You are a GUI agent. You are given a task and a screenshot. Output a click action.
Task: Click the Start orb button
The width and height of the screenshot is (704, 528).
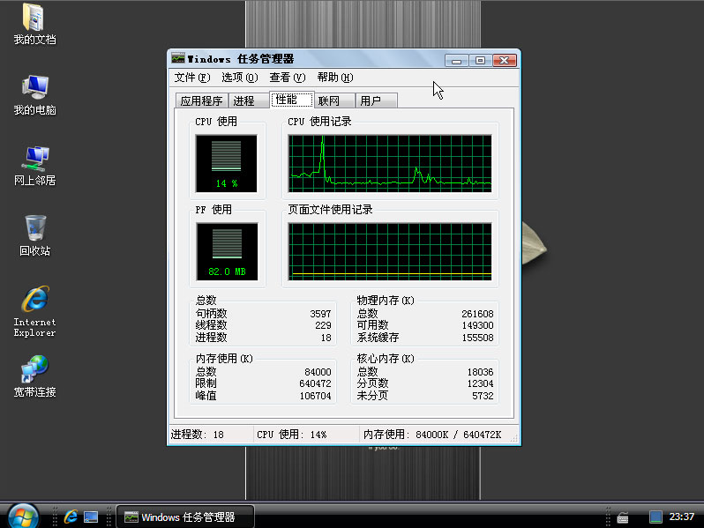click(x=23, y=516)
